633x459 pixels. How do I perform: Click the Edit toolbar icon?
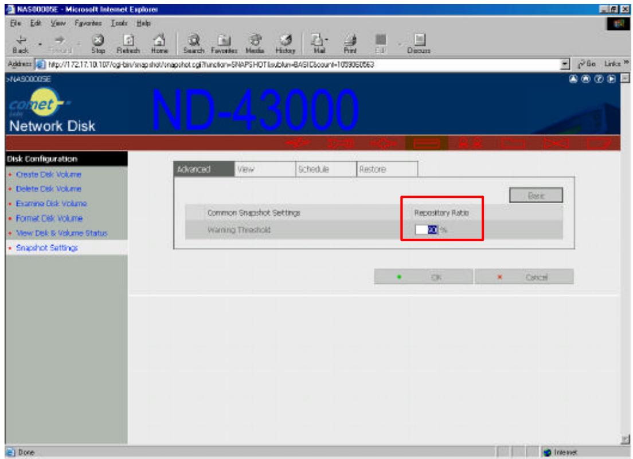point(380,44)
